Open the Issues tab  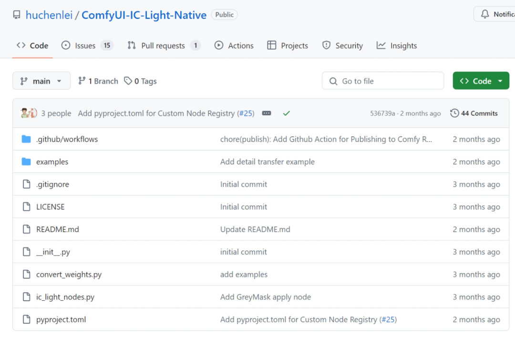click(87, 46)
